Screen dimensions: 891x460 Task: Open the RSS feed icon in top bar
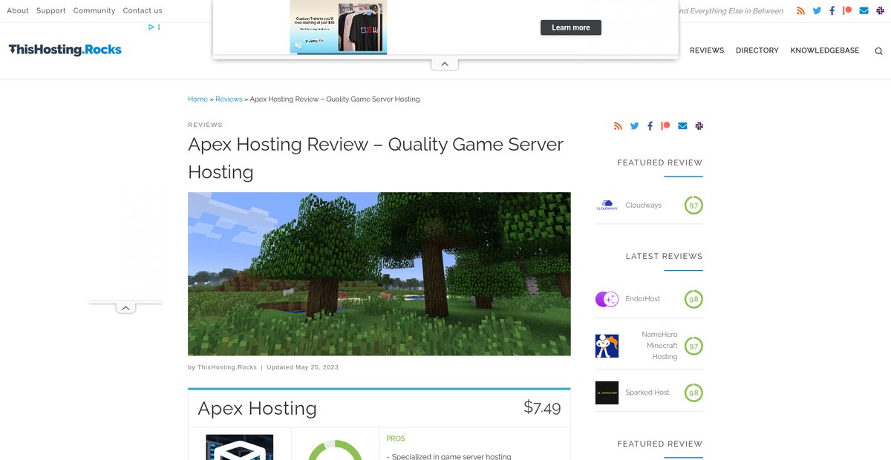click(800, 10)
